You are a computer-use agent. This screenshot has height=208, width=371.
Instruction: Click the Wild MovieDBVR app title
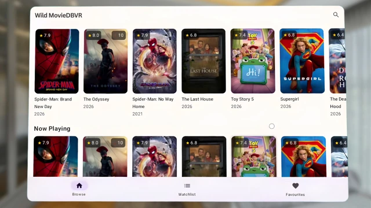[59, 16]
